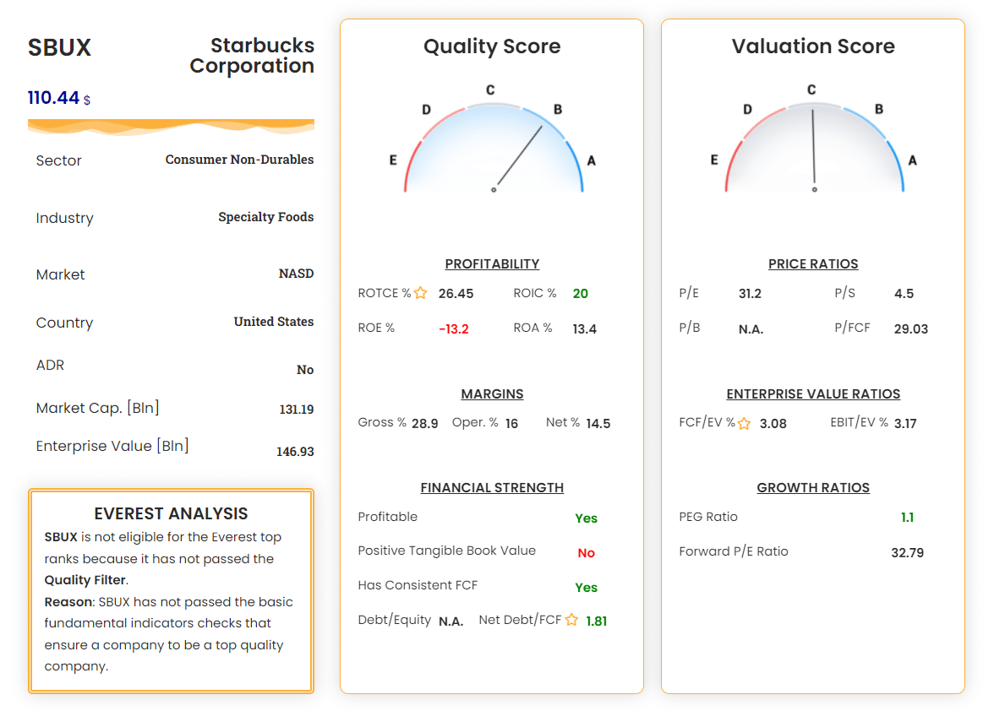The image size is (994, 711).
Task: Click the Sector row label
Action: click(x=59, y=160)
